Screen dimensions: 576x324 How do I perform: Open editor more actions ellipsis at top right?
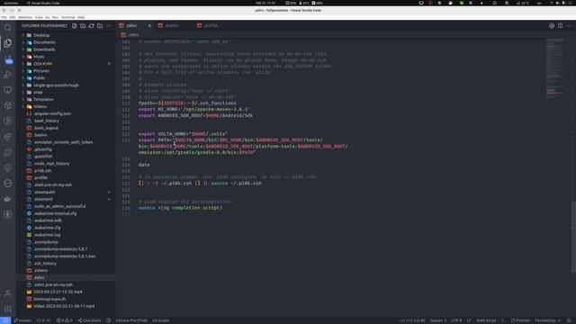[569, 26]
